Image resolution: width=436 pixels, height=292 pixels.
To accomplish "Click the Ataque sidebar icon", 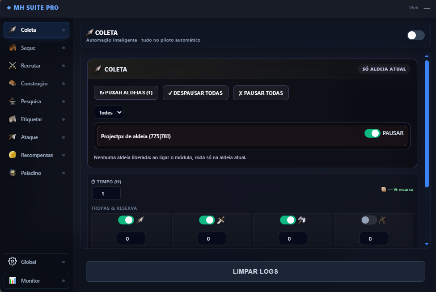I will [x=13, y=137].
